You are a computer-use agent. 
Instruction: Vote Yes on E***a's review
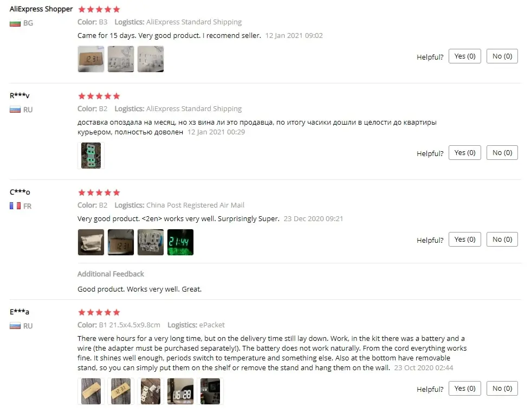tap(465, 389)
